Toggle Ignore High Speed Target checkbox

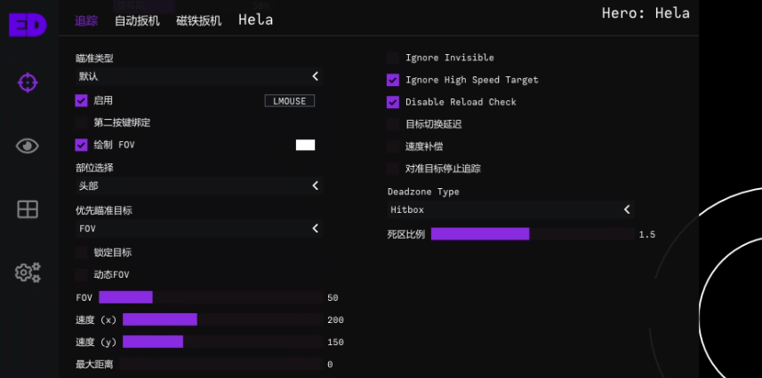393,80
